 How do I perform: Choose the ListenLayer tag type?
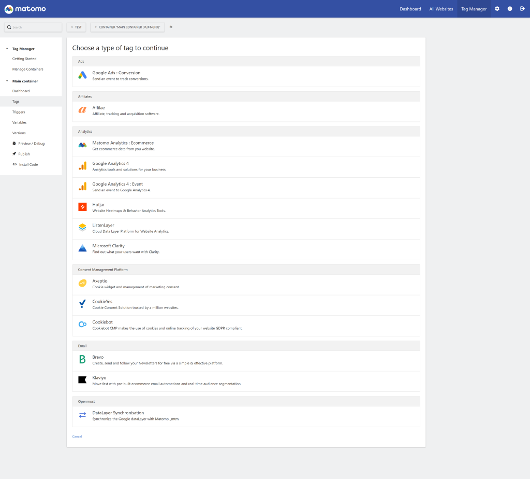tap(246, 229)
